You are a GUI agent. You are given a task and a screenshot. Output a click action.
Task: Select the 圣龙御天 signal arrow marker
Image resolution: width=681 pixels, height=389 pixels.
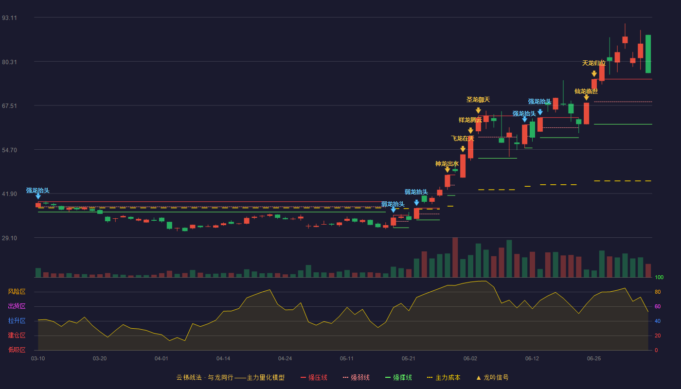click(478, 110)
